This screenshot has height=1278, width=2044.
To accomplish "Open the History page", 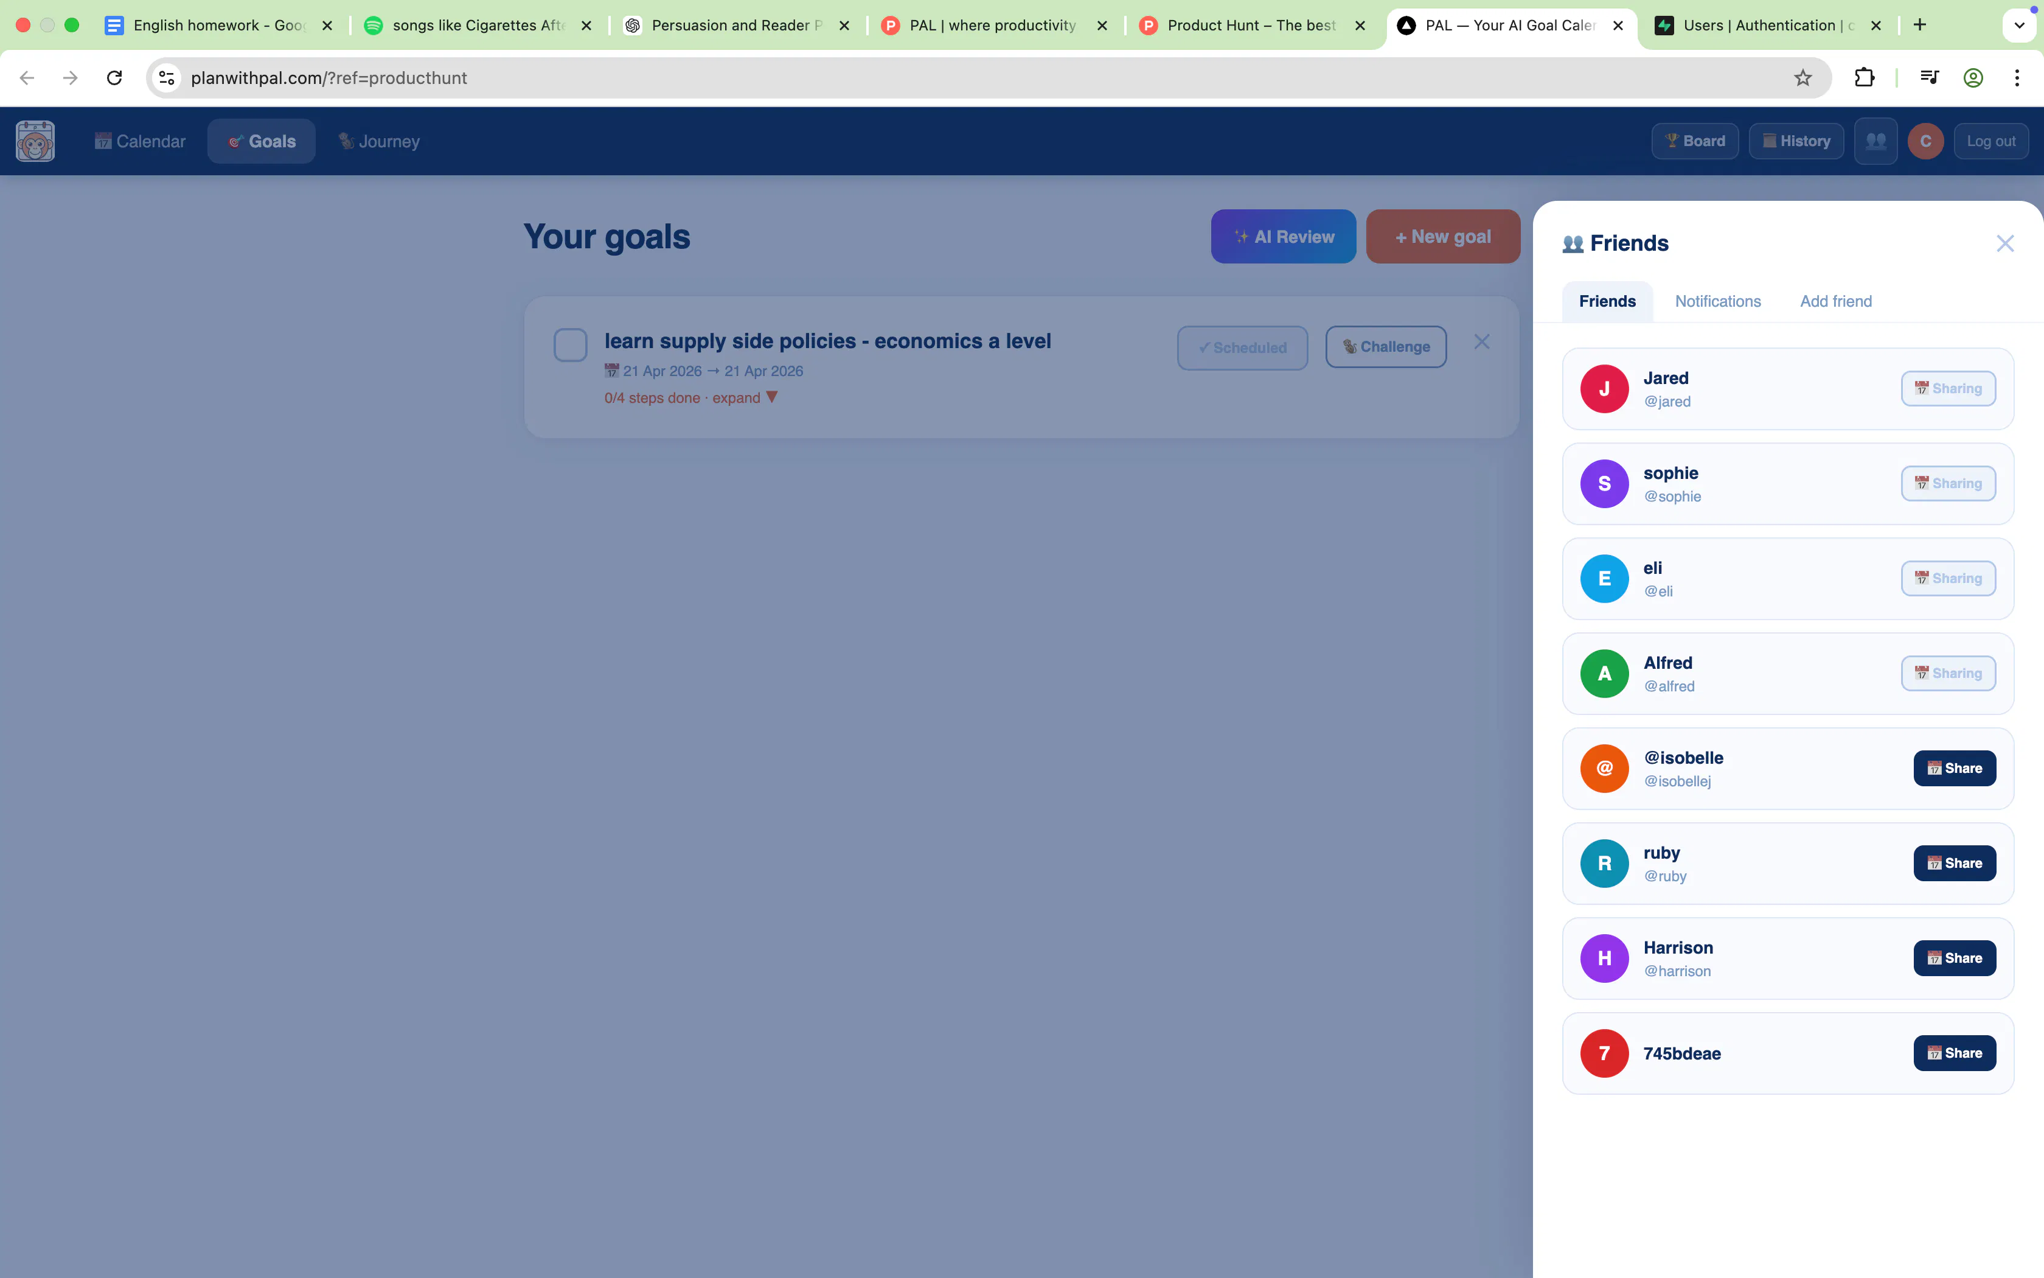I will (1796, 141).
